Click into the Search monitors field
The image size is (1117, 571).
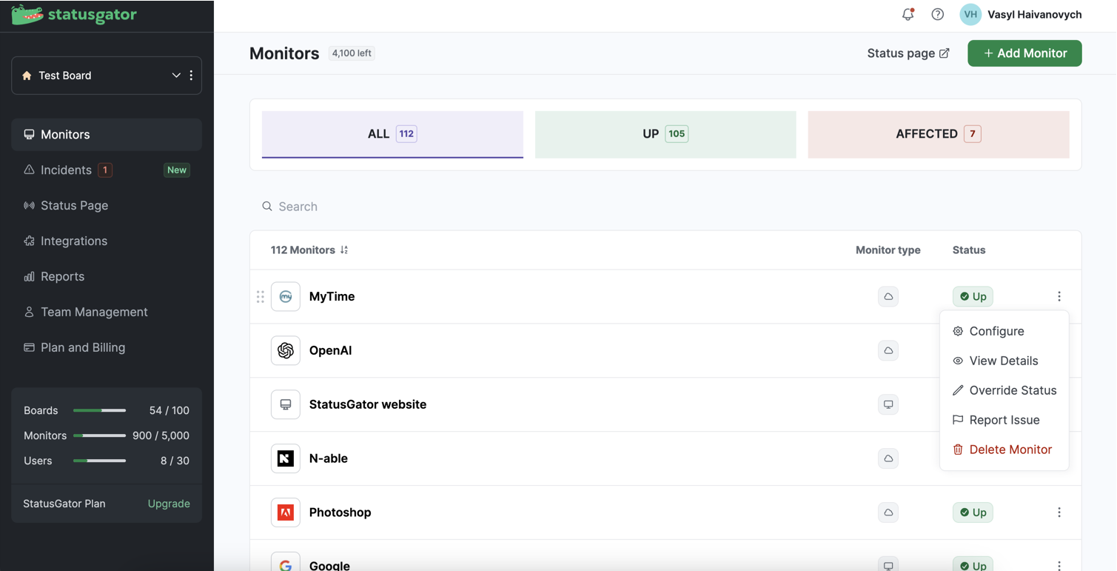(x=665, y=206)
